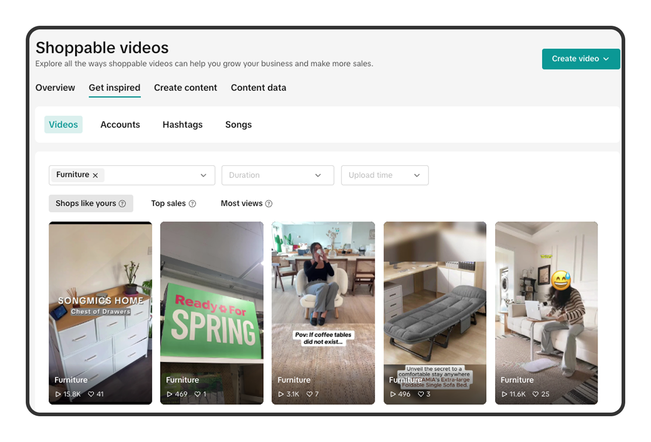
Task: Click heart icon showing 7 likes
Action: pyautogui.click(x=310, y=394)
